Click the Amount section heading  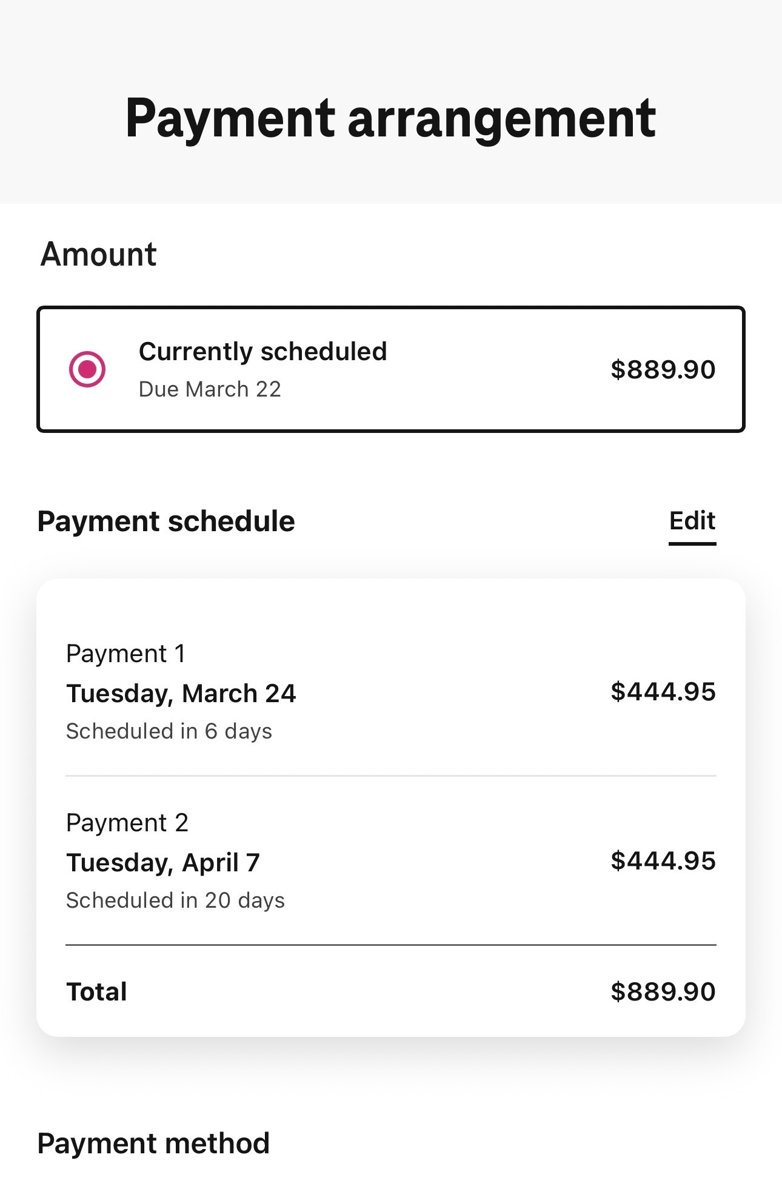pyautogui.click(x=98, y=254)
